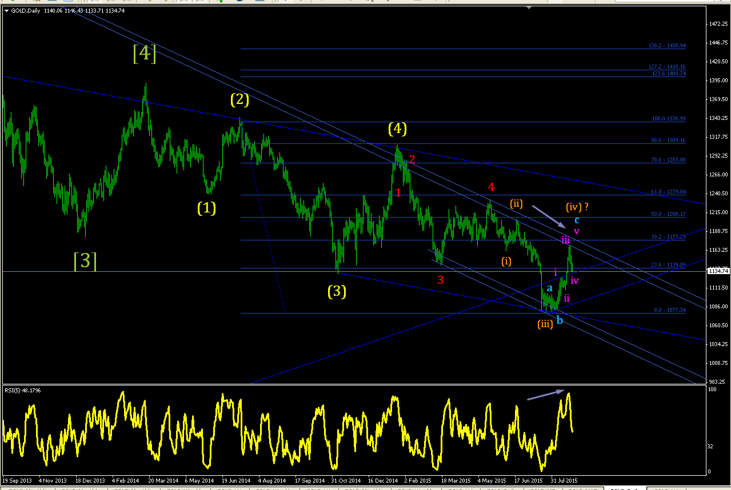Select the blue c wave label
The image size is (731, 490).
click(x=577, y=219)
